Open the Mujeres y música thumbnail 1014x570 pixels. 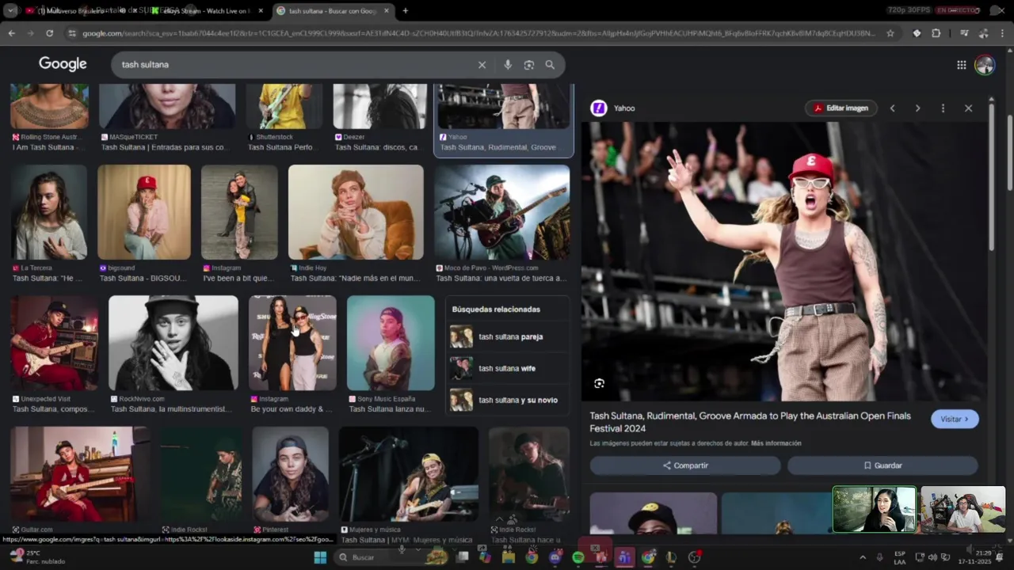tap(409, 474)
